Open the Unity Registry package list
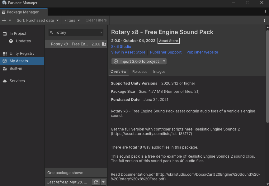Screen dimensions: 269x186 coord(22,54)
